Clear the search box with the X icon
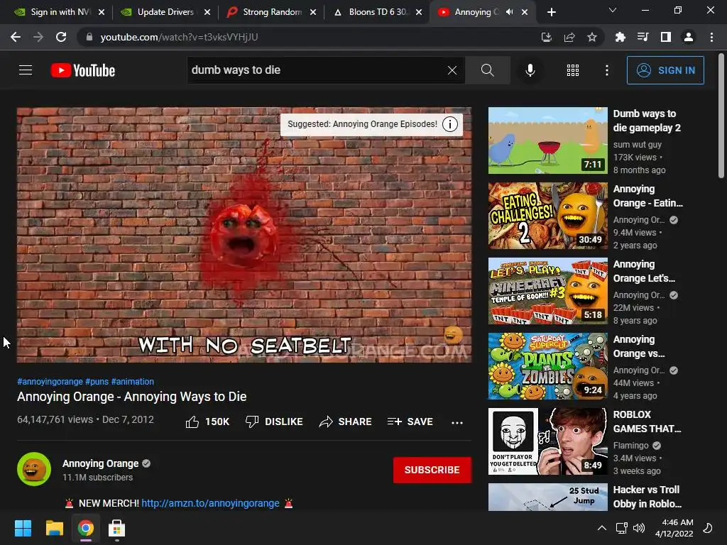This screenshot has width=727, height=545. (x=452, y=70)
